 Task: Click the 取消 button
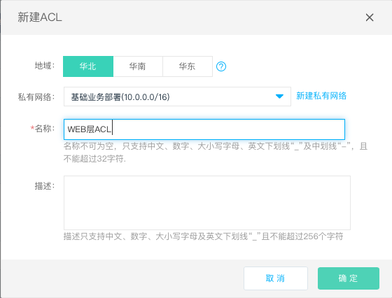click(x=276, y=278)
